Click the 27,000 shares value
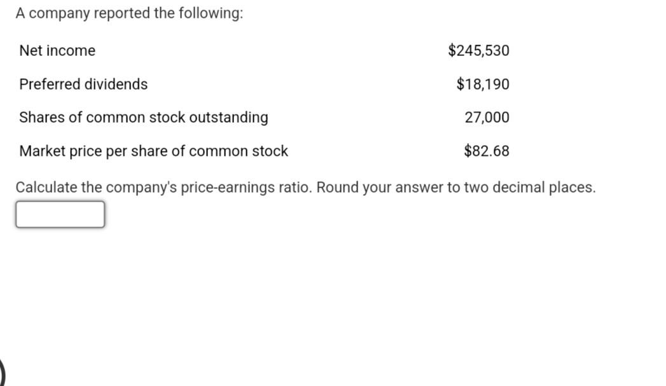666x386 pixels. tap(487, 118)
